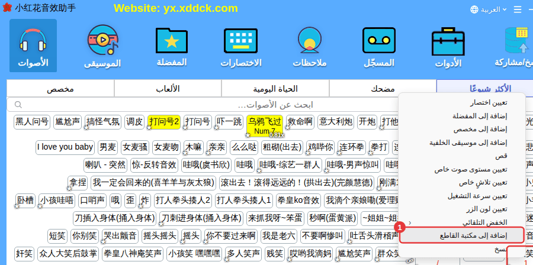Play the 拳皇八神庵笑声 sound
The image size is (533, 265).
(131, 253)
